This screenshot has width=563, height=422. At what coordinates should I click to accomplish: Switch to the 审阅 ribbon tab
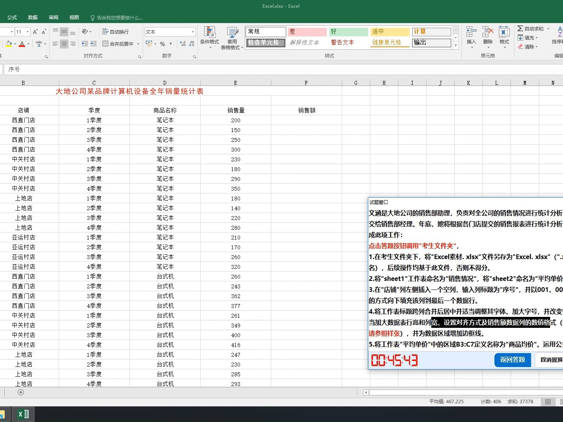pos(54,18)
